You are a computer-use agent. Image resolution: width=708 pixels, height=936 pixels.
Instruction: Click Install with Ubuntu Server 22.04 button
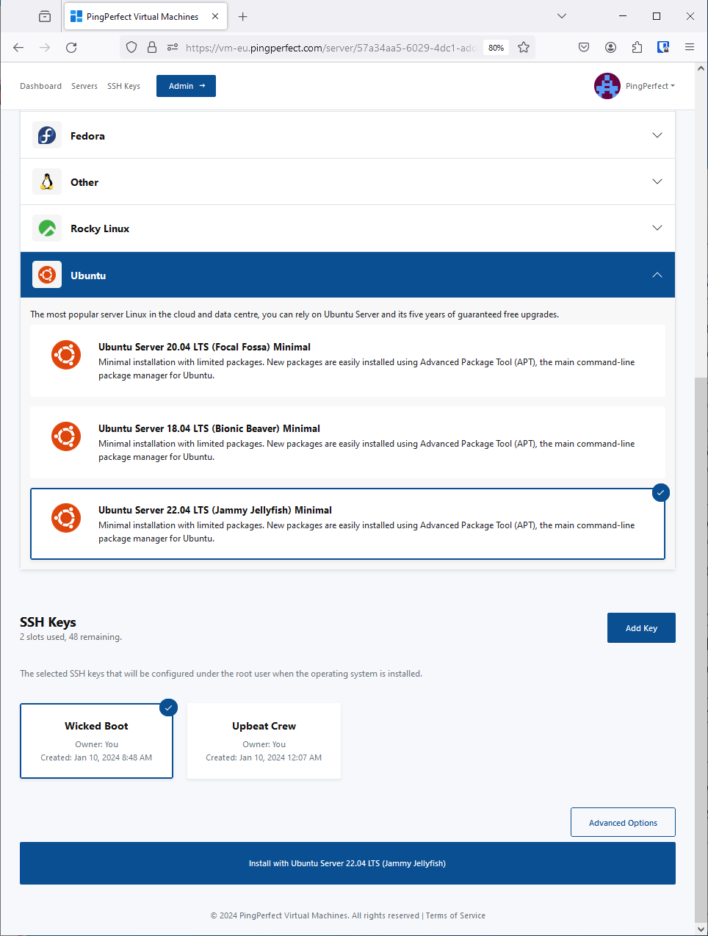coord(347,863)
